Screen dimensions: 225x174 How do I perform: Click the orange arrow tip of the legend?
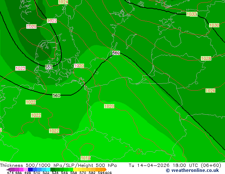pyautogui.click(x=106, y=169)
